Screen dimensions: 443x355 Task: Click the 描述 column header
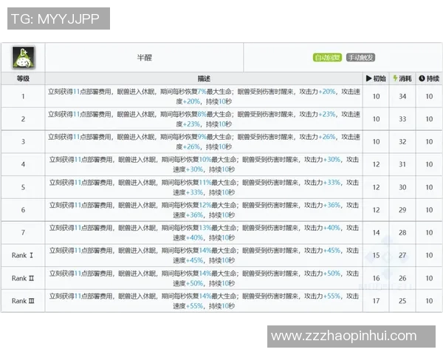click(204, 78)
